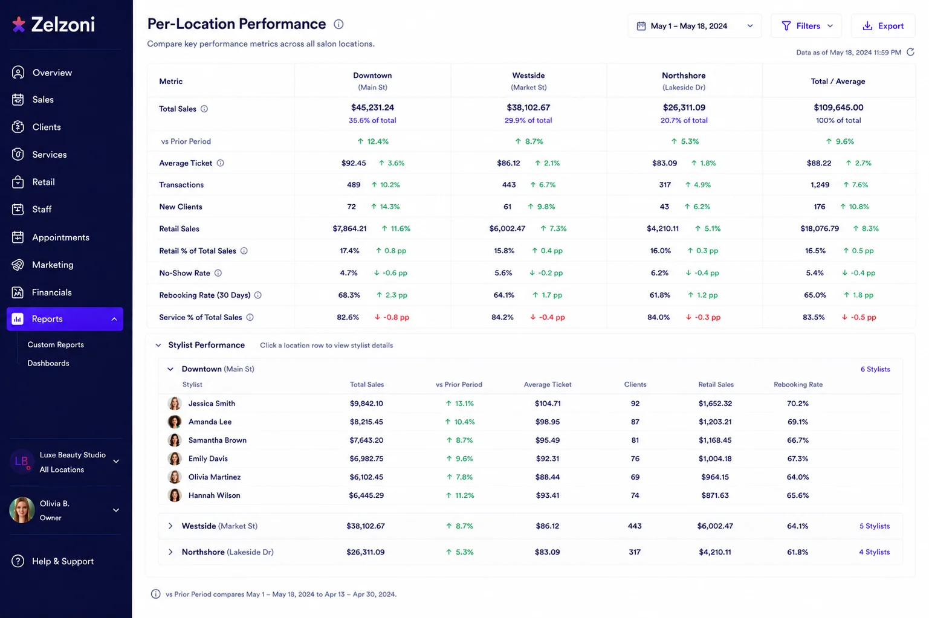Click the Reports bar chart icon
The width and height of the screenshot is (929, 618).
[18, 319]
